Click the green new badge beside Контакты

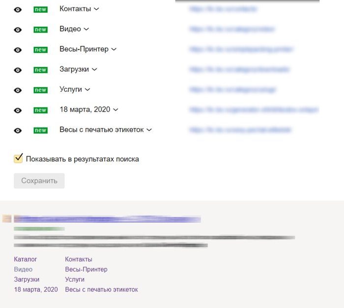pos(40,9)
